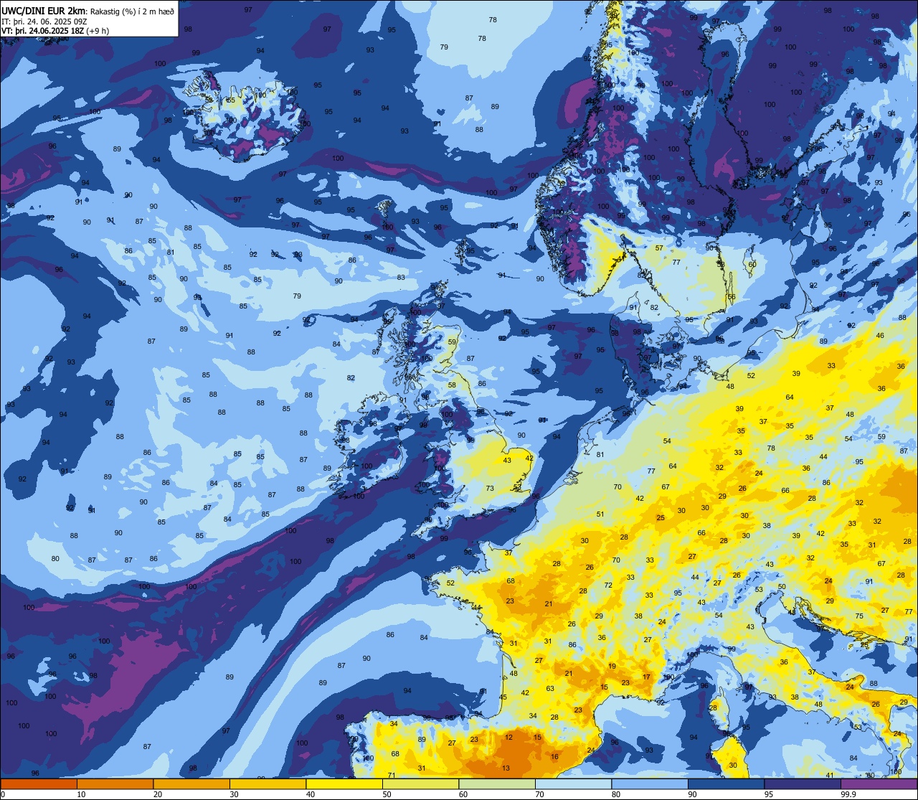Image resolution: width=918 pixels, height=800 pixels.
Task: Click the value "73" over southern England
Action: tap(490, 488)
